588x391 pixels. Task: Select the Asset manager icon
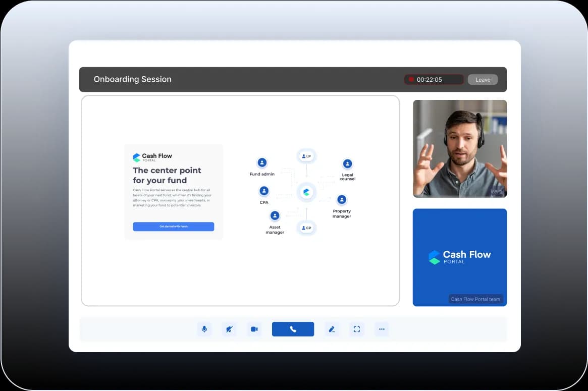pyautogui.click(x=275, y=216)
